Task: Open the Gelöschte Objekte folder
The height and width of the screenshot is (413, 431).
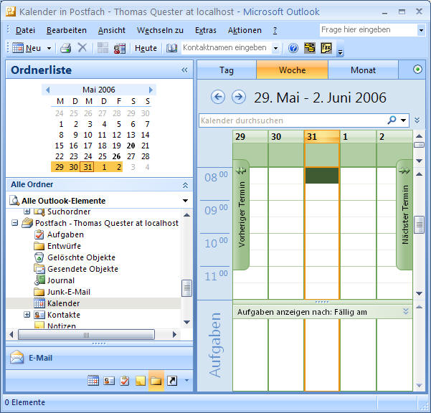Action: (x=81, y=257)
